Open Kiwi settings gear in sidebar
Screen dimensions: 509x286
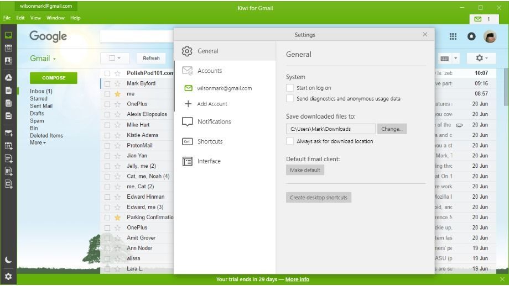(x=8, y=276)
